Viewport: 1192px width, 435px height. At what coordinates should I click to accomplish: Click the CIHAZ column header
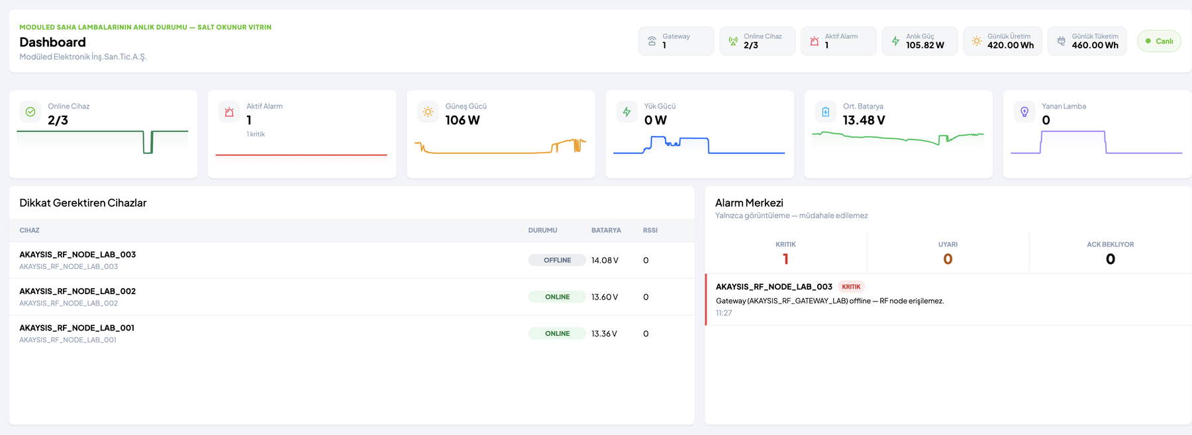point(29,230)
